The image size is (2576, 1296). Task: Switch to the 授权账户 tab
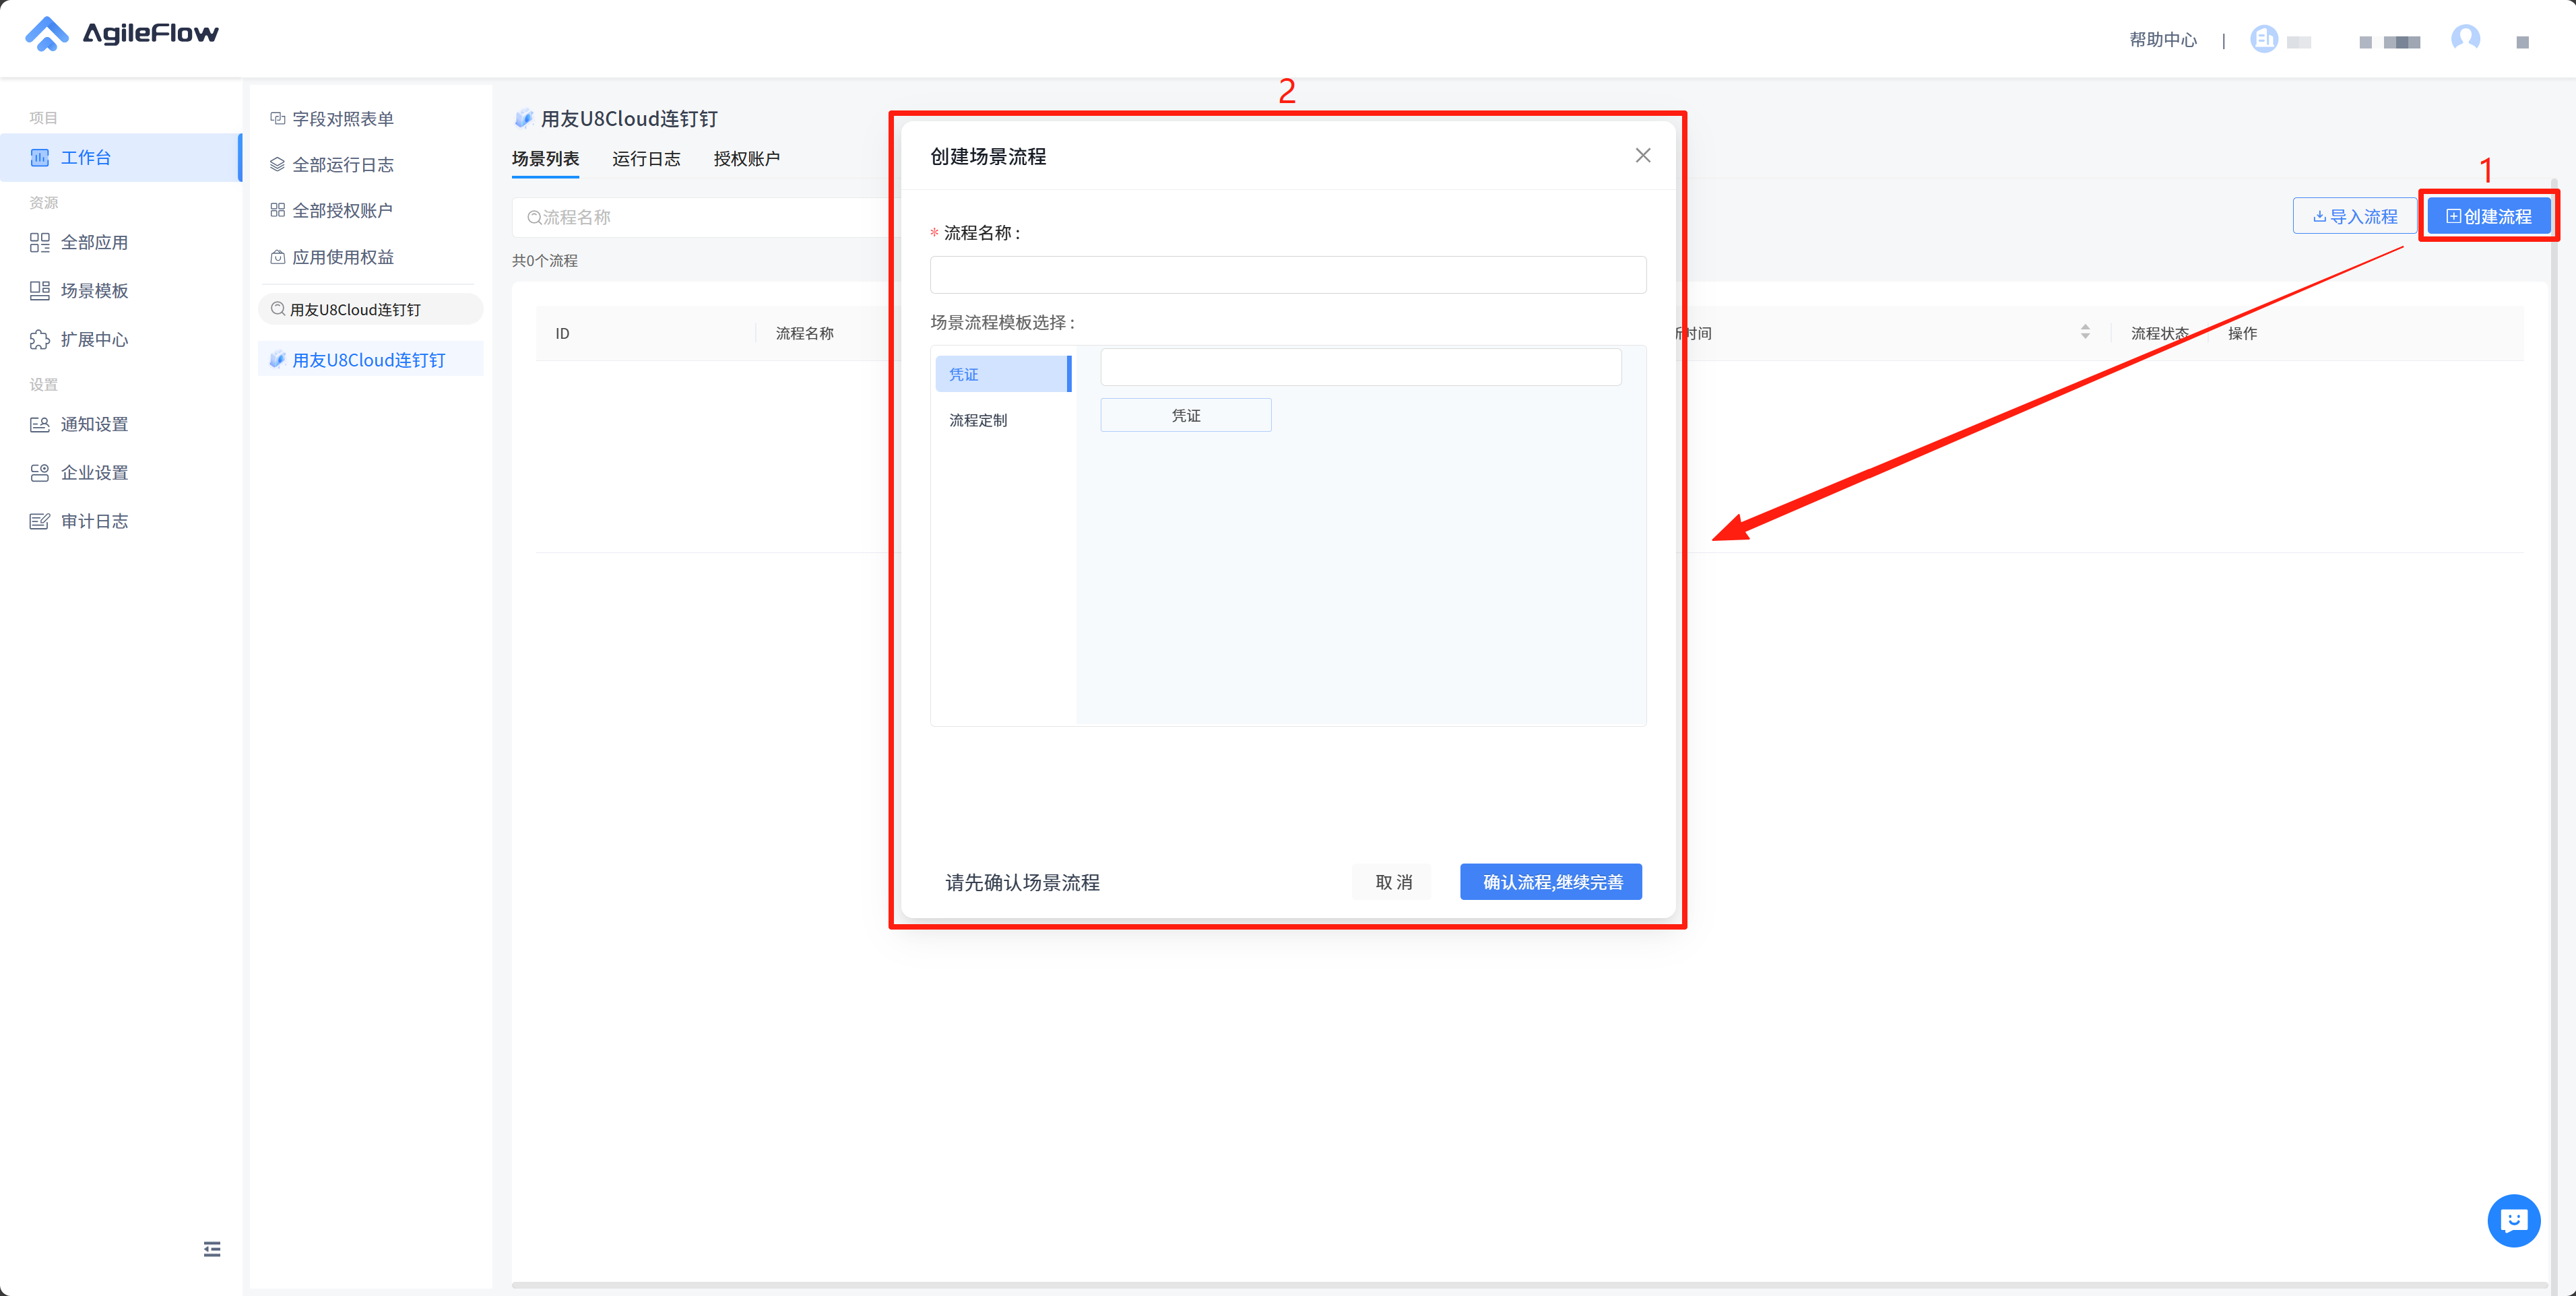click(746, 158)
